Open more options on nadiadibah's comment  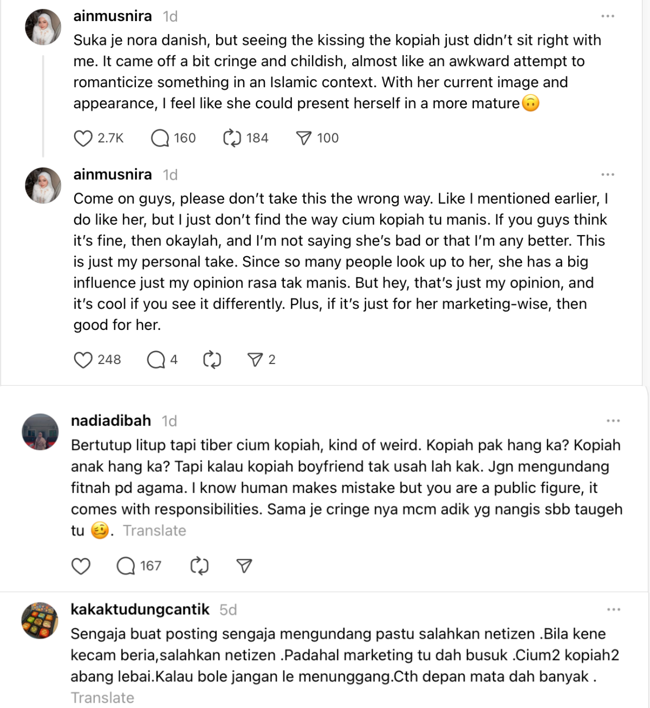(613, 421)
